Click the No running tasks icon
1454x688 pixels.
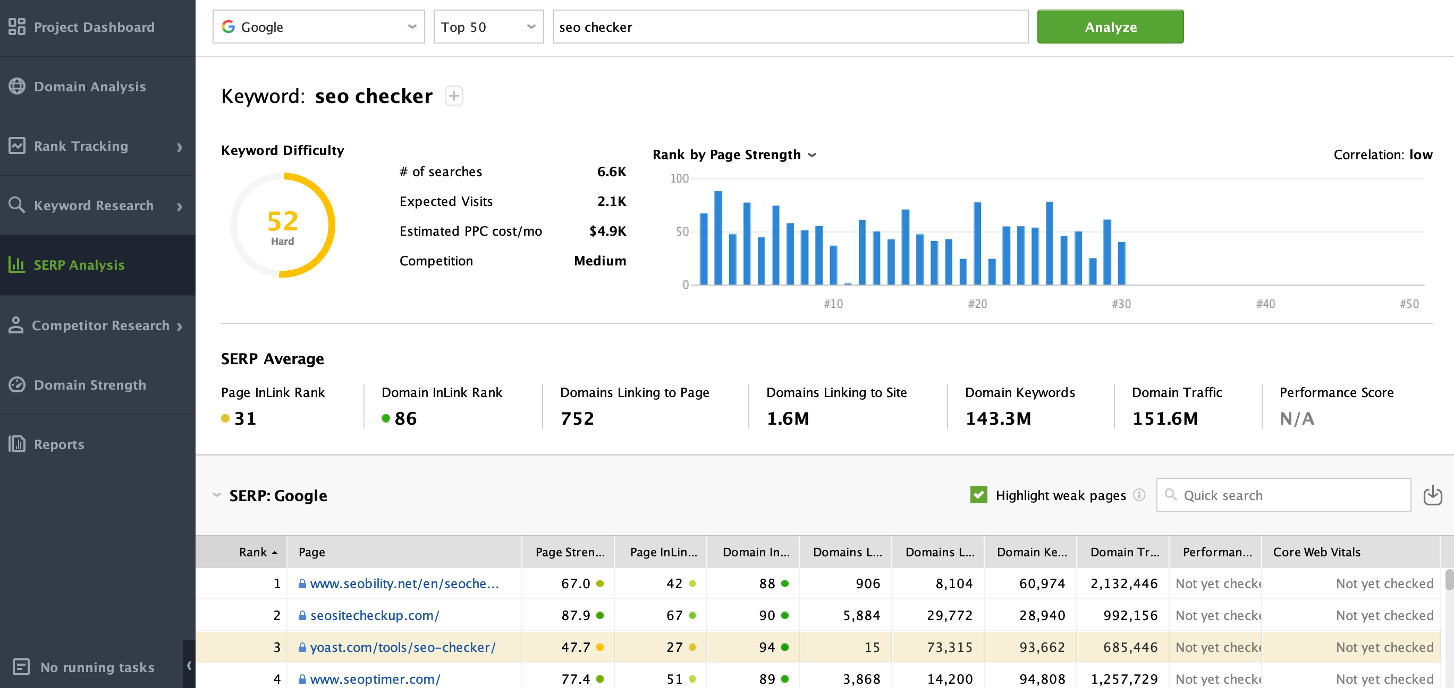tap(21, 667)
